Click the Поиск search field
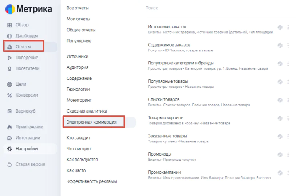The height and width of the screenshot is (196, 296). [217, 8]
